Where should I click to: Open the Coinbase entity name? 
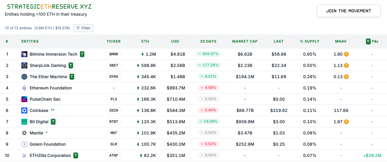click(39, 110)
